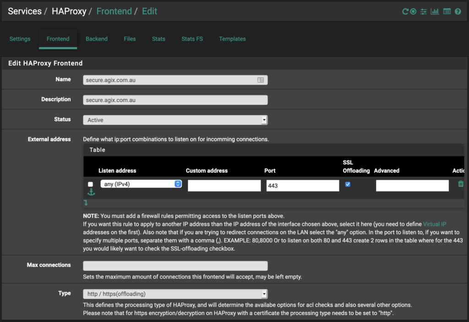Open the Status dropdown
The width and height of the screenshot is (469, 322).
pos(175,120)
